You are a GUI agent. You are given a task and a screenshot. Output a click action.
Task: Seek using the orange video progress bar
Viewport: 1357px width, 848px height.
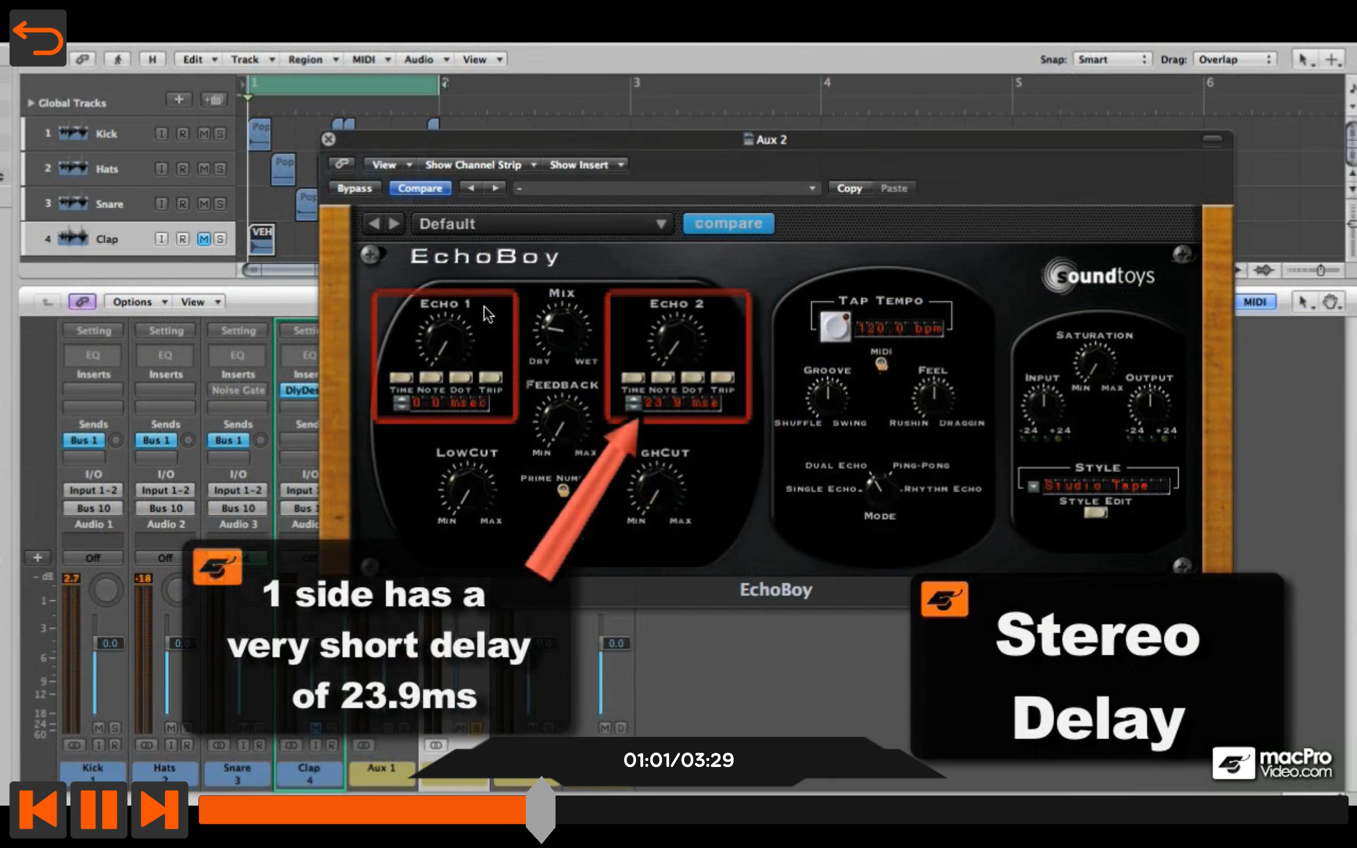pos(773,810)
